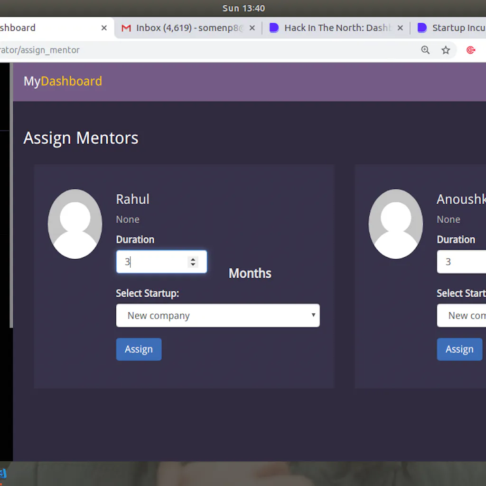
Task: Bookmark this page with the star icon
Action: (x=446, y=50)
